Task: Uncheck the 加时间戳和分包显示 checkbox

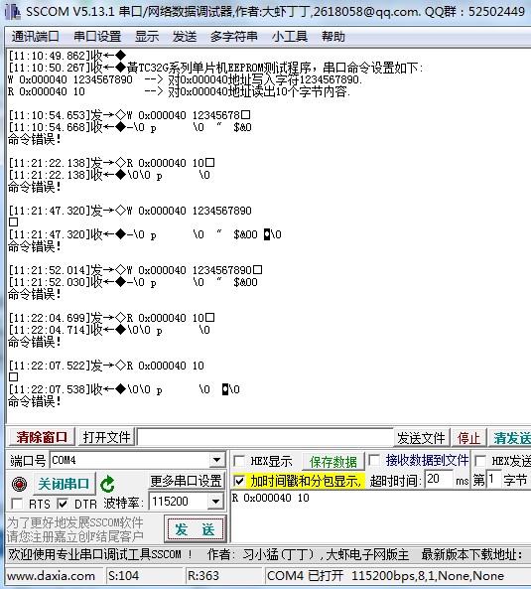Action: pos(239,481)
